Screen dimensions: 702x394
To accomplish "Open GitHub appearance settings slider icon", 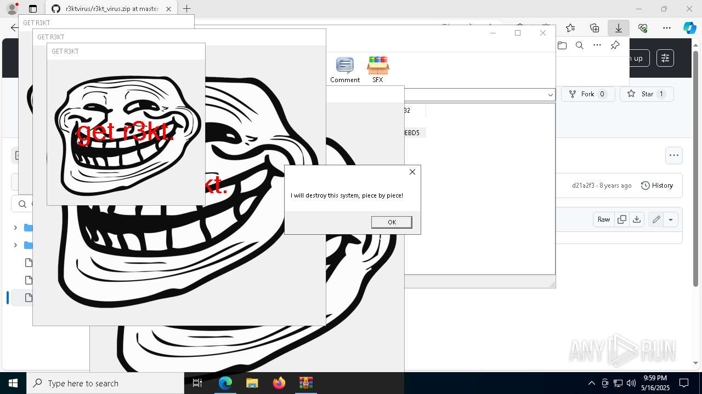I will pyautogui.click(x=665, y=58).
